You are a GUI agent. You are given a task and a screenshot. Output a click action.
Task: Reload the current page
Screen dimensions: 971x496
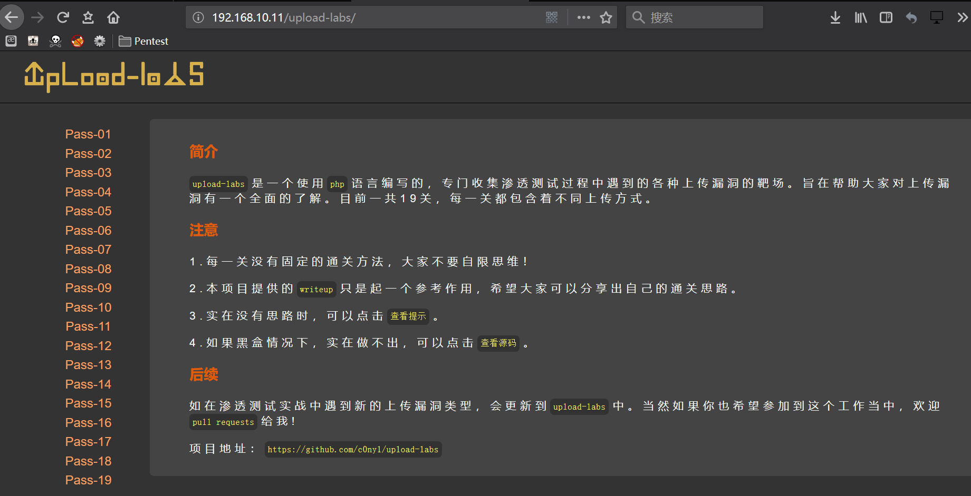[63, 17]
